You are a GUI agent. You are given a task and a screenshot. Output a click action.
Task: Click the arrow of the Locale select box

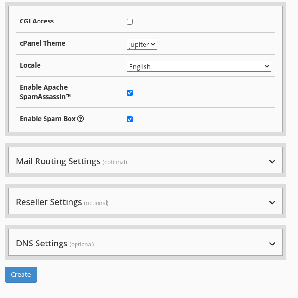coord(267,66)
